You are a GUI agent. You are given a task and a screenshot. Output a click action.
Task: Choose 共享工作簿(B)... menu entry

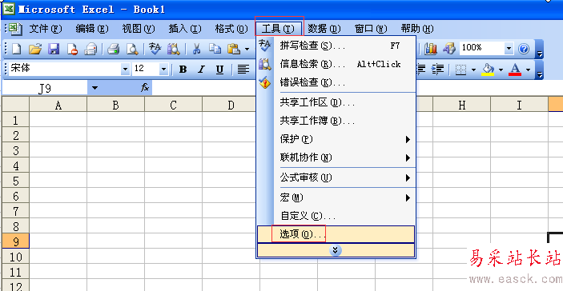point(336,122)
